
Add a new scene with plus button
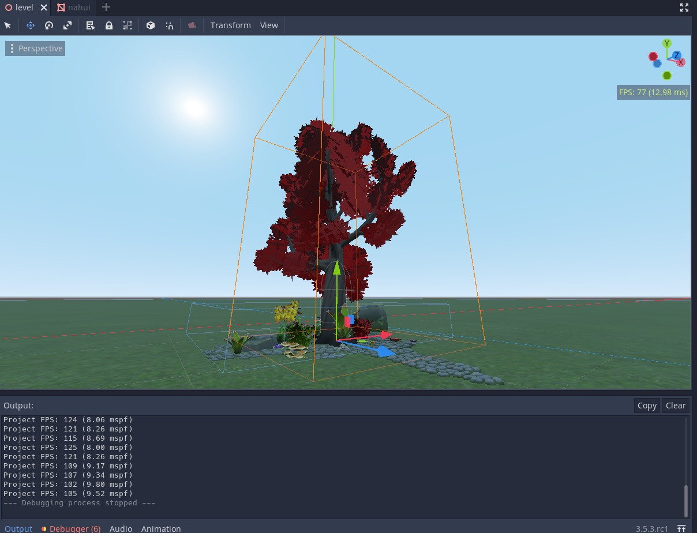pyautogui.click(x=106, y=7)
